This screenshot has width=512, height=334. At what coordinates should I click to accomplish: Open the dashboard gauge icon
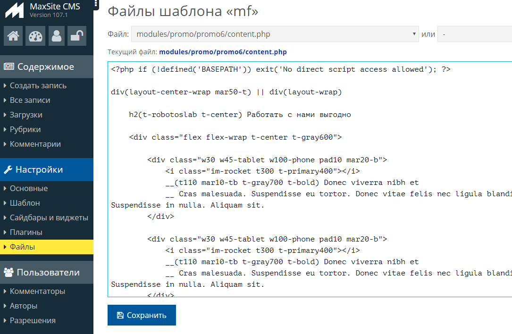36,36
